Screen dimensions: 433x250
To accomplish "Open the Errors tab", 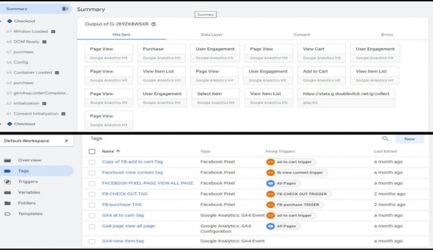I will click(x=387, y=35).
